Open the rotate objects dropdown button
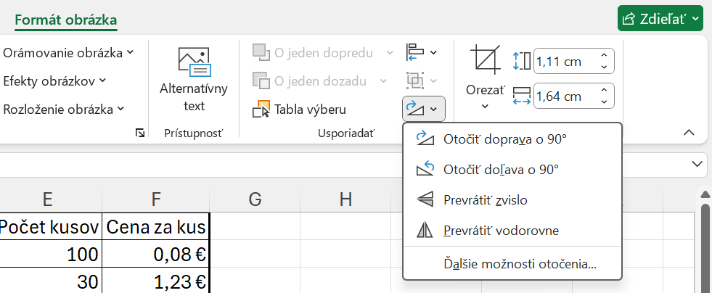Image resolution: width=712 pixels, height=293 pixels. 424,109
